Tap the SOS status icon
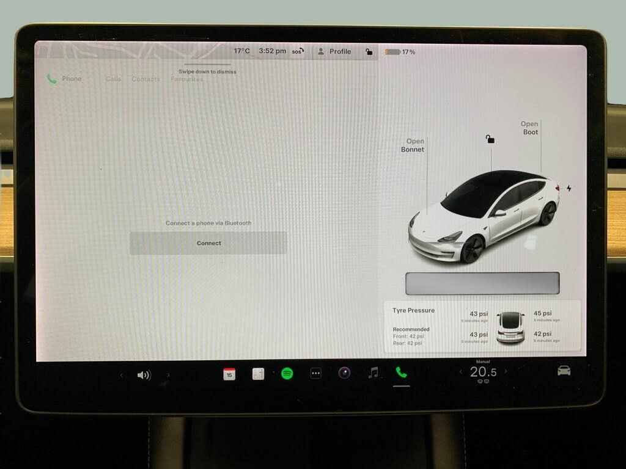Screen dimensions: 626x469 pyautogui.click(x=298, y=51)
